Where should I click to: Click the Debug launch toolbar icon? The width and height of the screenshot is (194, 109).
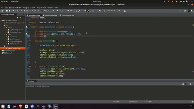[49, 11]
